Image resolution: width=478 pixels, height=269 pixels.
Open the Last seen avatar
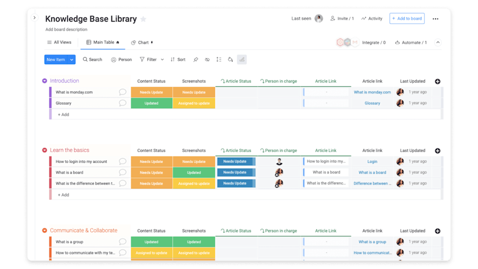point(319,18)
